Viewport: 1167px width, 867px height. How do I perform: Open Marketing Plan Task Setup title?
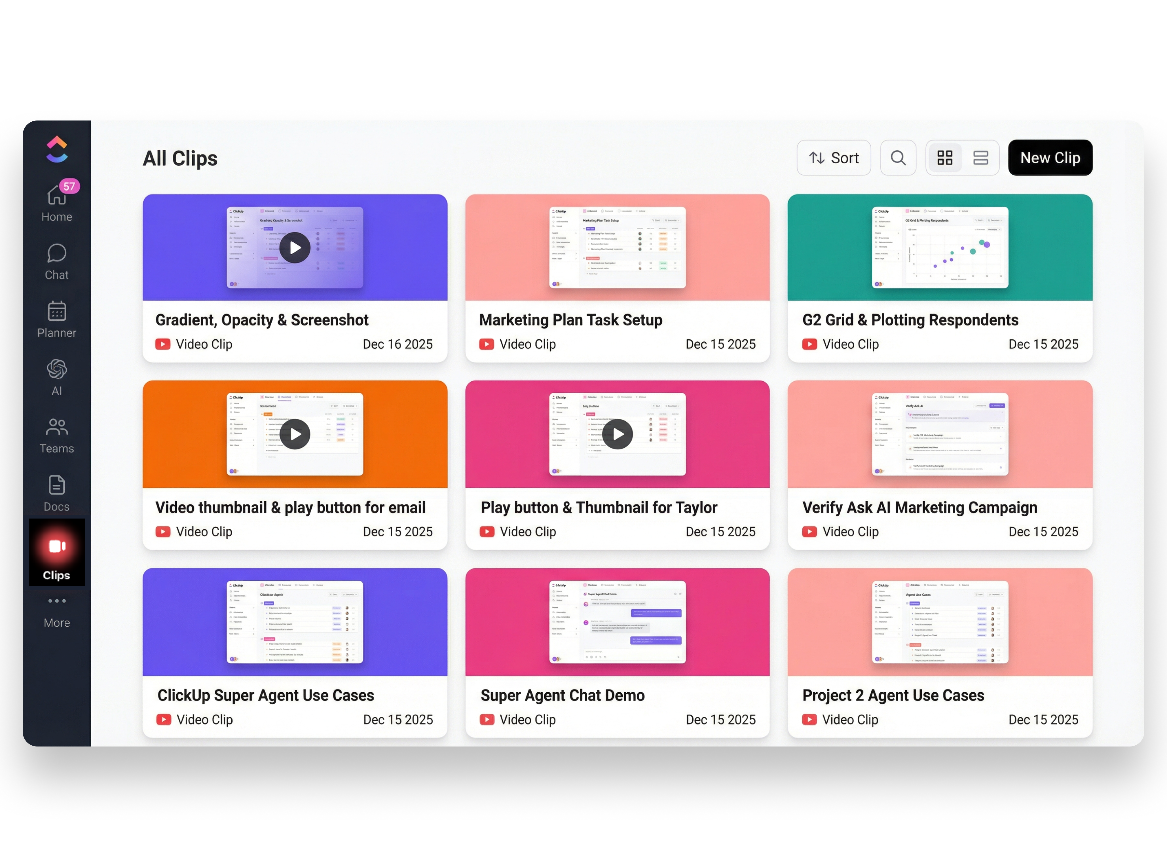pyautogui.click(x=570, y=320)
